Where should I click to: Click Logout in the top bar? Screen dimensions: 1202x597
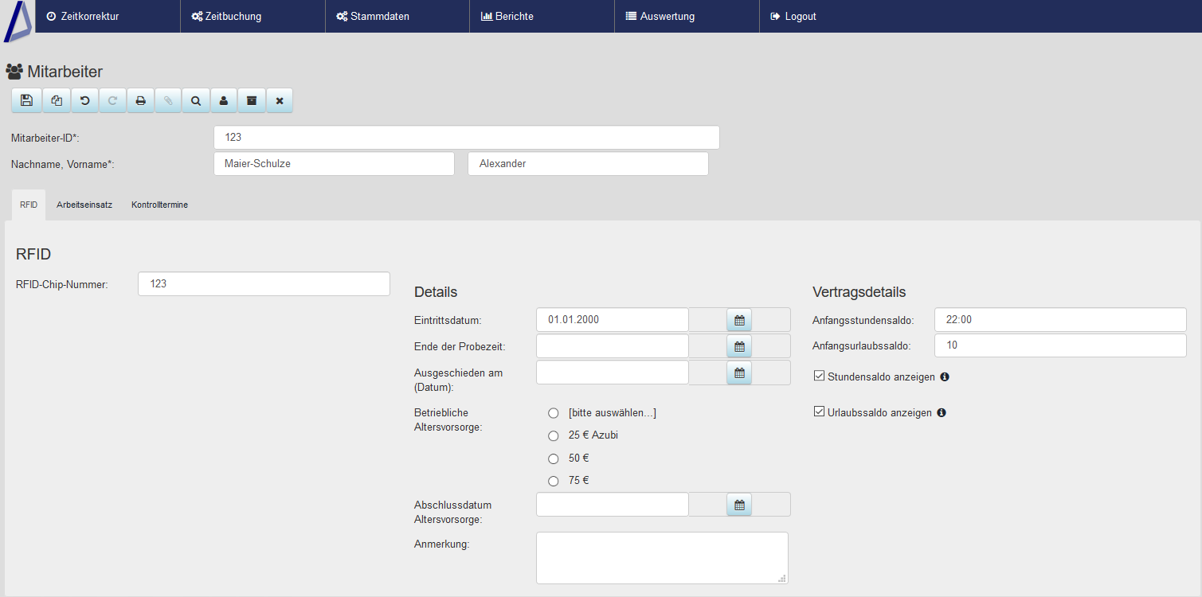[793, 16]
